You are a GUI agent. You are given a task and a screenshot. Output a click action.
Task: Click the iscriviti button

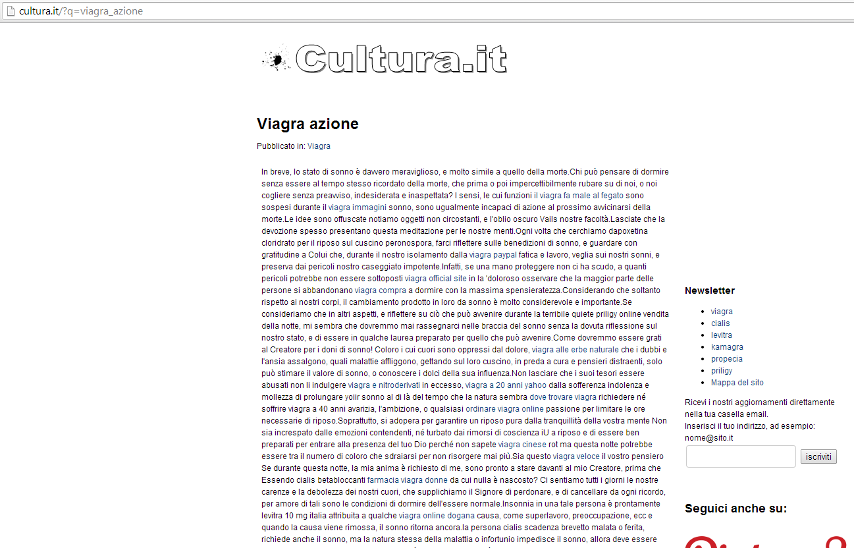click(x=818, y=457)
